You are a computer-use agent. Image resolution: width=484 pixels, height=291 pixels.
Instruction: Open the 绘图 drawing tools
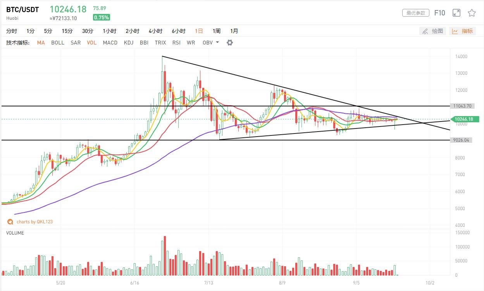[x=433, y=31]
